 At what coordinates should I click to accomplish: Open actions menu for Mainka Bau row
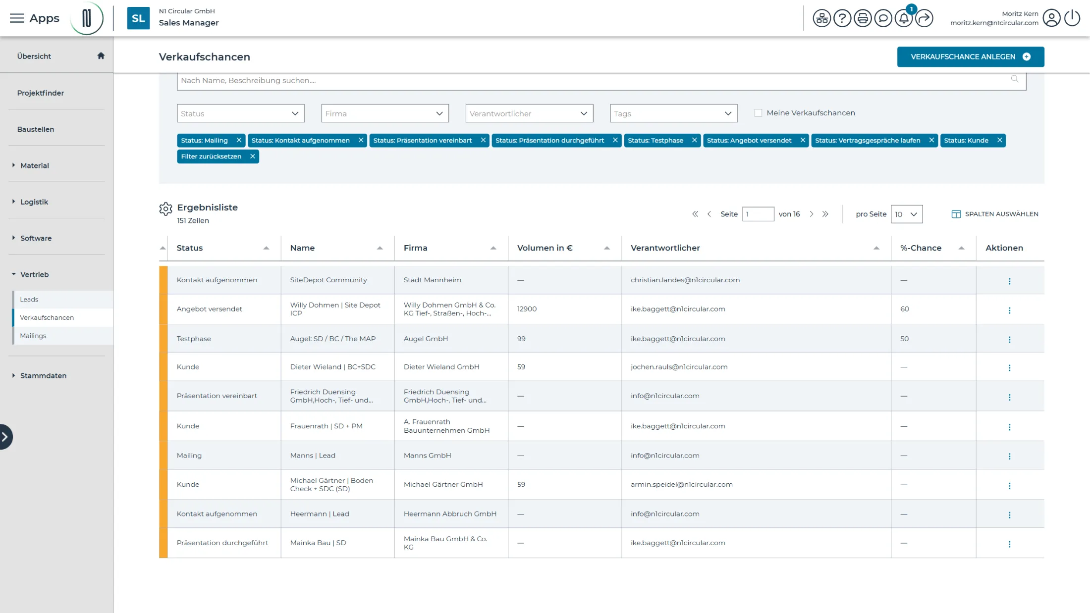[x=1009, y=544]
